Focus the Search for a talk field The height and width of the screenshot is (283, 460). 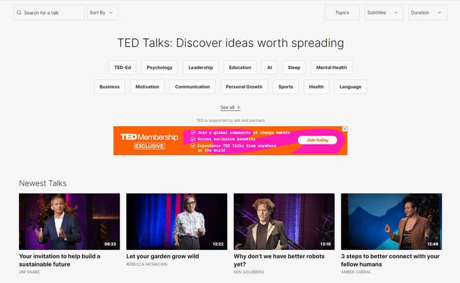tap(49, 12)
